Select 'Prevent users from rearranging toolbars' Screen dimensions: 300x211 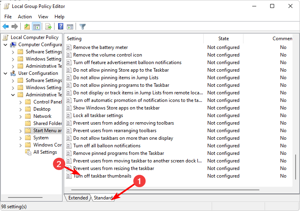tap(115, 131)
